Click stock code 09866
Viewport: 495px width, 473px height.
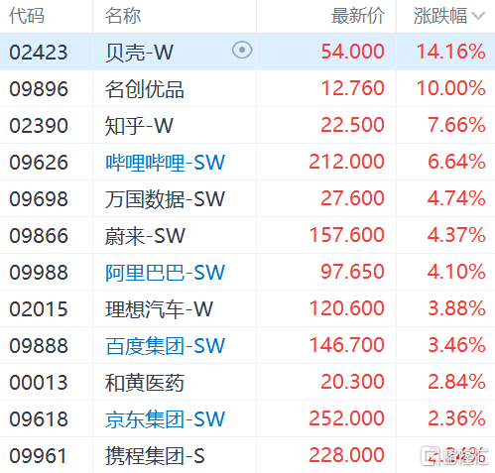pos(39,236)
